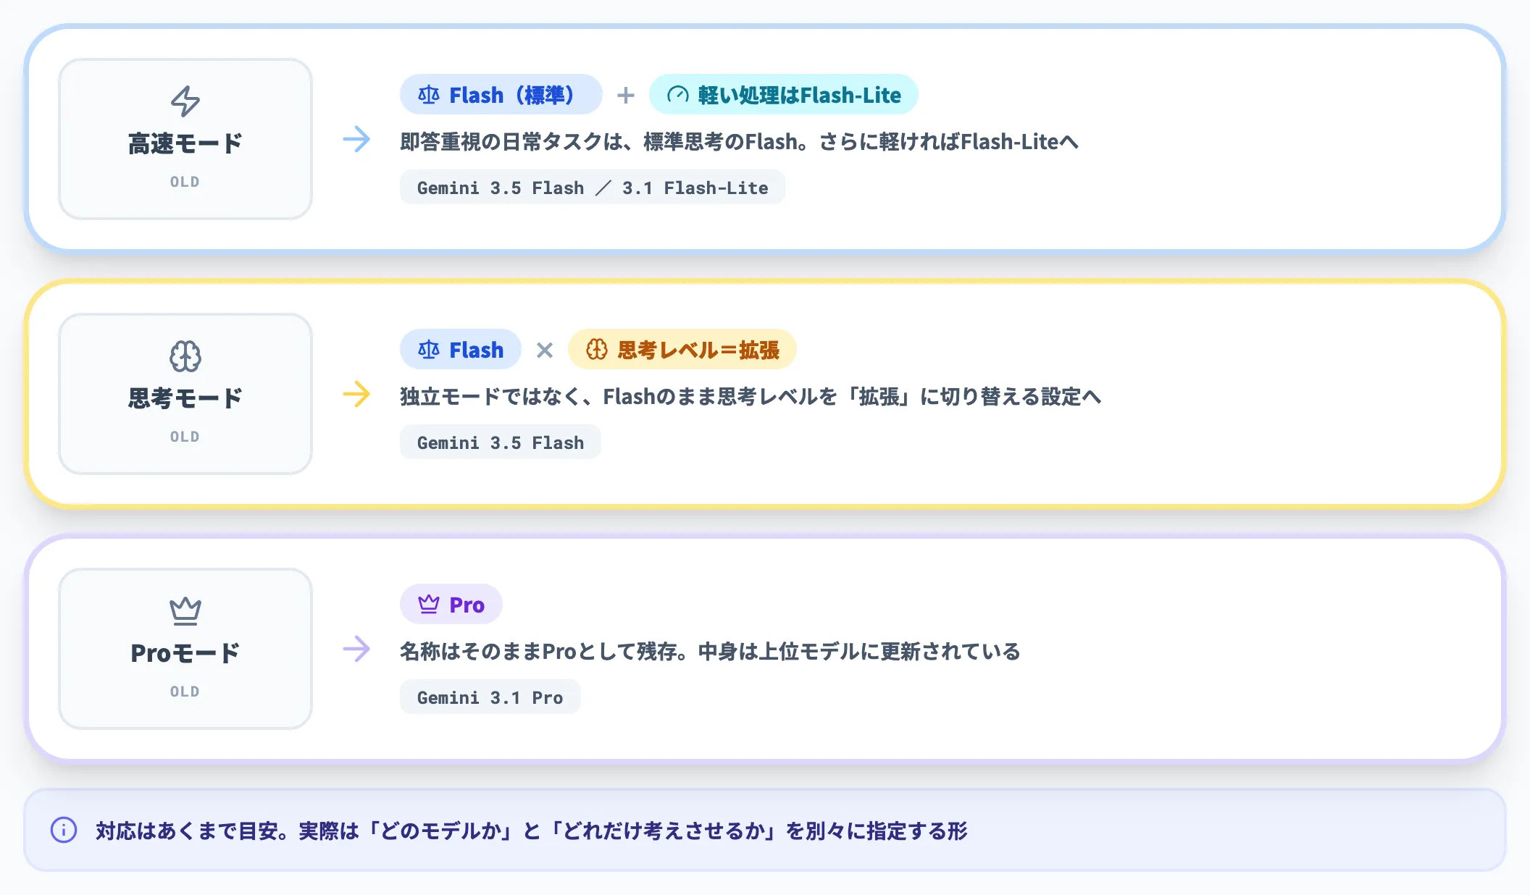This screenshot has height=895, width=1530.
Task: Click the crown icon above Proモード
Action: pos(185,611)
